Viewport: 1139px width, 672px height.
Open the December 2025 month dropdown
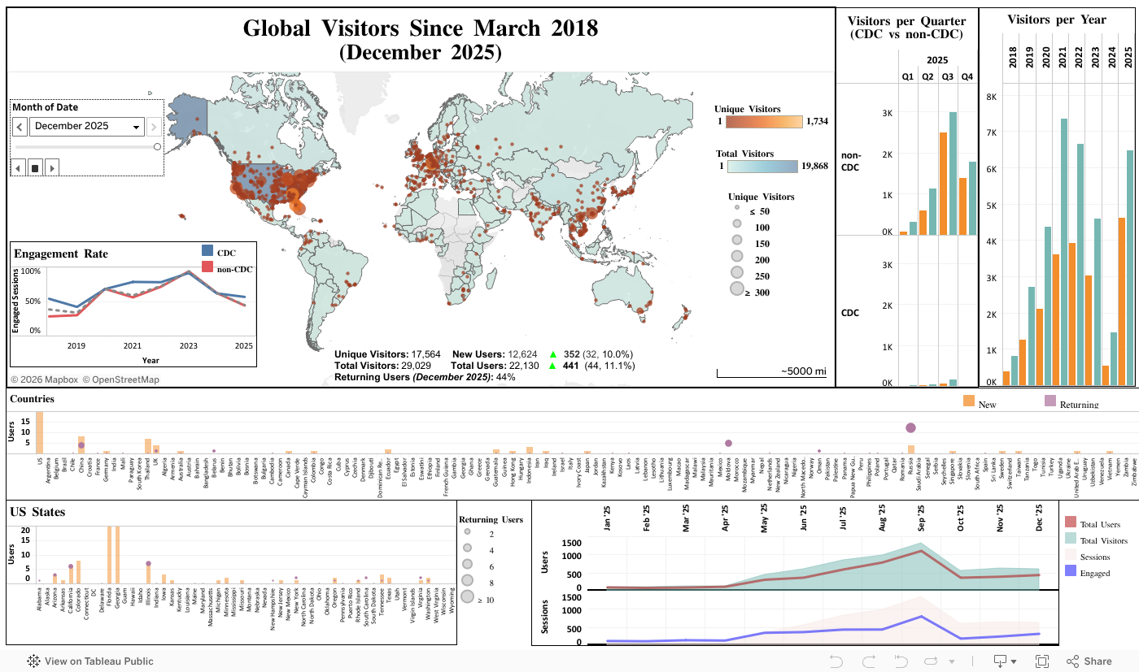coord(85,126)
